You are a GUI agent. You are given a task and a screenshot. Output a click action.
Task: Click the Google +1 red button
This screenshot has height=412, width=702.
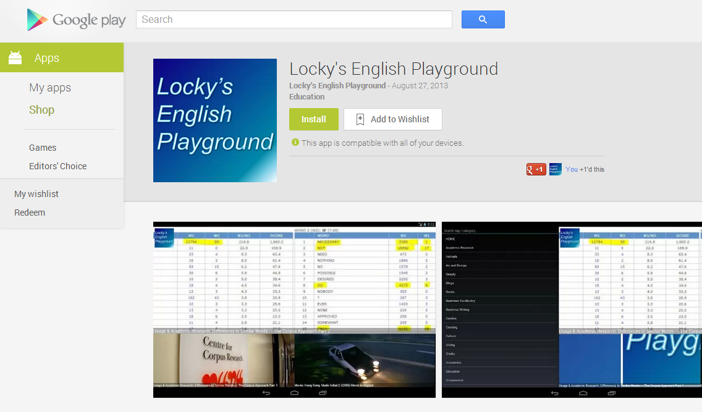[536, 169]
